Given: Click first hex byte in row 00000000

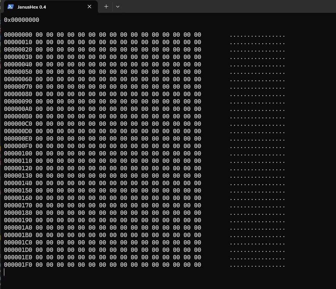Looking at the screenshot, I should point(39,35).
